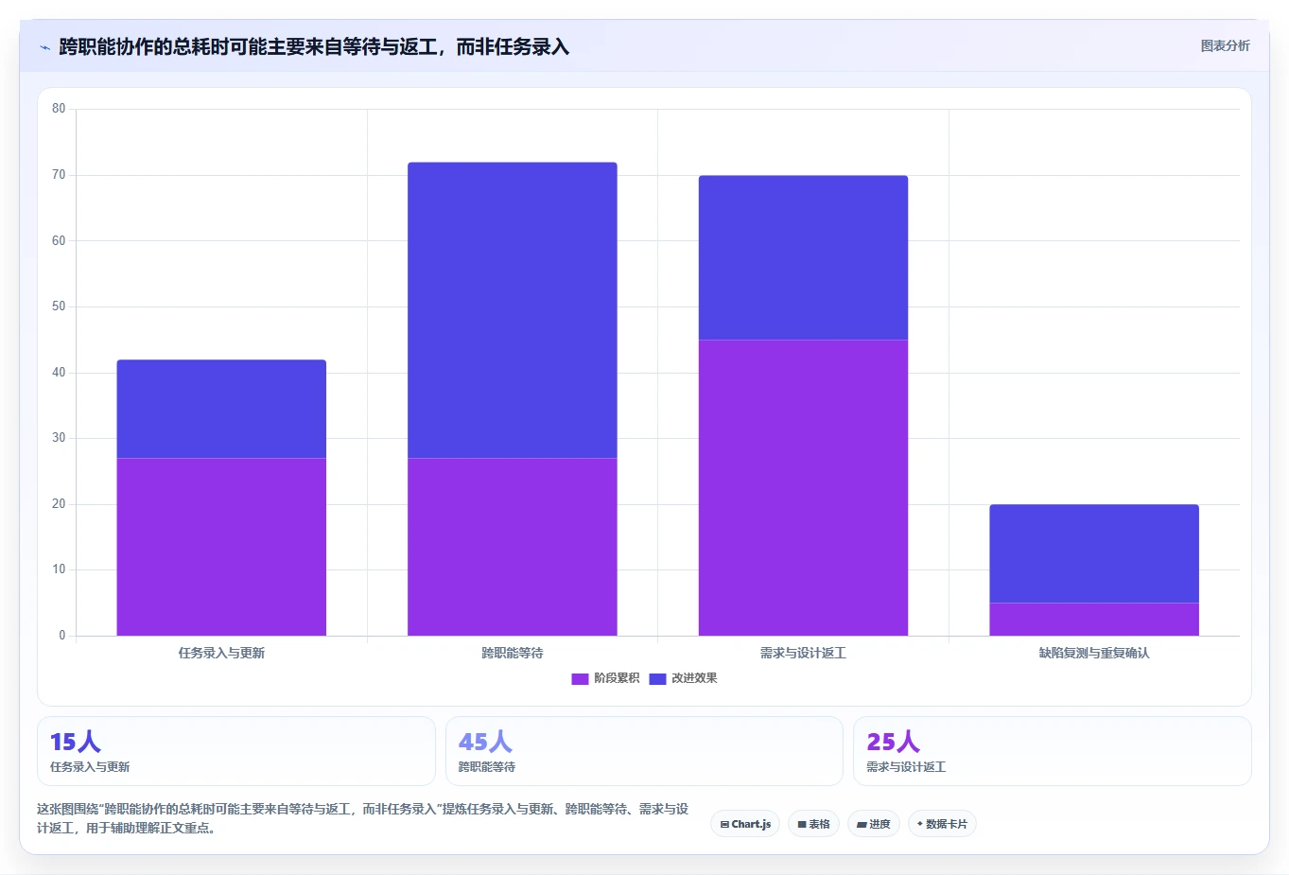Viewport: 1289px width, 875px height.
Task: Click the 需求与设计返工 x-axis label
Action: tap(803, 653)
